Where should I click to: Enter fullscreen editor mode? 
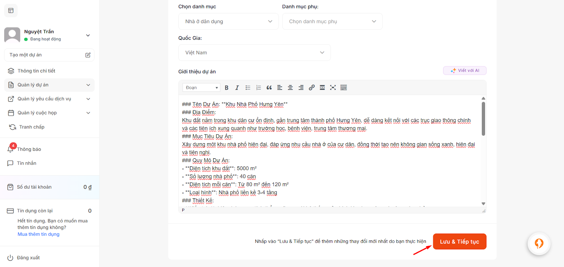pos(333,88)
